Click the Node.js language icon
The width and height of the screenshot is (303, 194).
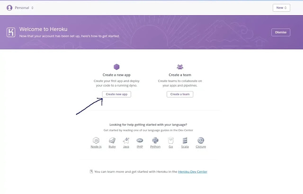pos(96,141)
